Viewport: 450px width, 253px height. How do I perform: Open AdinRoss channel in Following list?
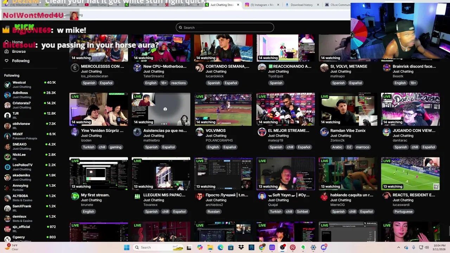click(30, 95)
